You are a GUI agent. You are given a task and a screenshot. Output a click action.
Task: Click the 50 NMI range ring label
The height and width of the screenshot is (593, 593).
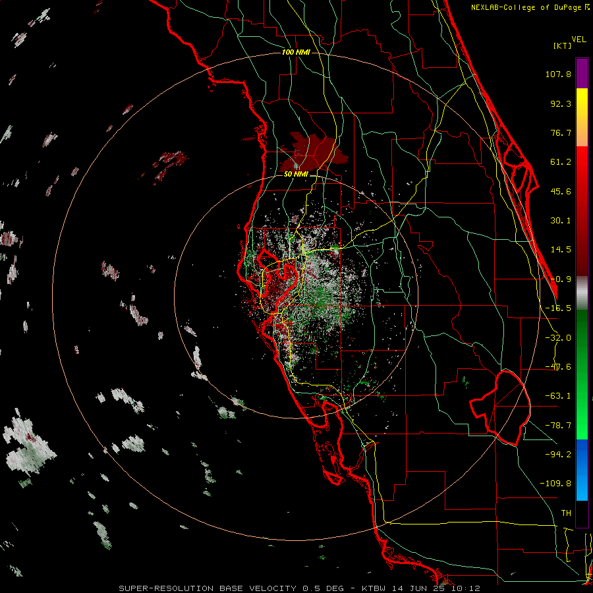[x=296, y=175]
